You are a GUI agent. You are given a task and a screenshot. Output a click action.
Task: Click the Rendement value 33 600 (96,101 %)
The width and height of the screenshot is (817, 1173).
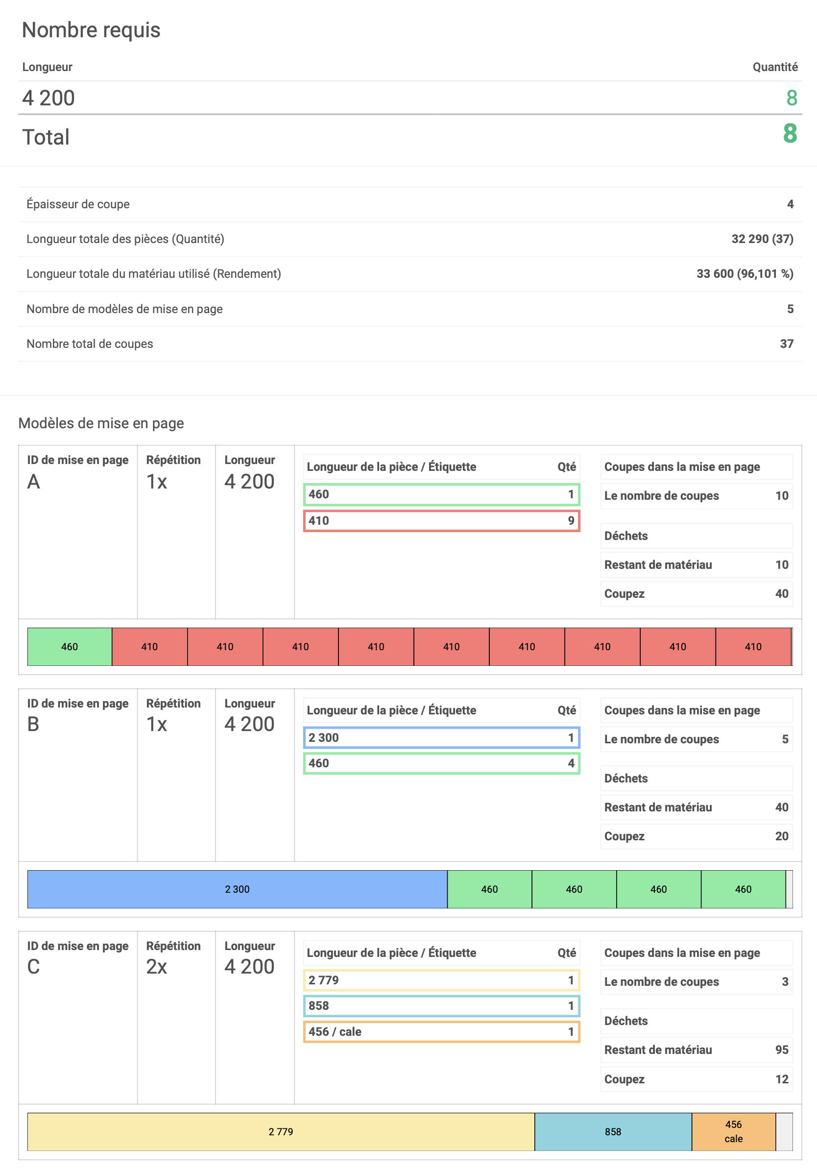click(x=745, y=274)
